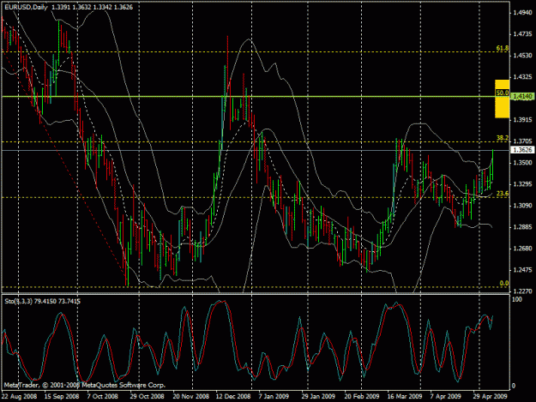Click the 29 Oct 2008 date label
This screenshot has height=402, width=536.
[x=147, y=396]
